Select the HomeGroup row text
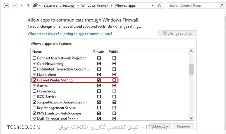The width and height of the screenshot is (226, 134). pyautogui.click(x=47, y=91)
